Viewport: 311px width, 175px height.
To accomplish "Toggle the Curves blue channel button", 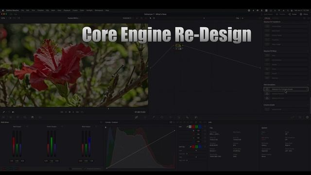I will pos(200,126).
